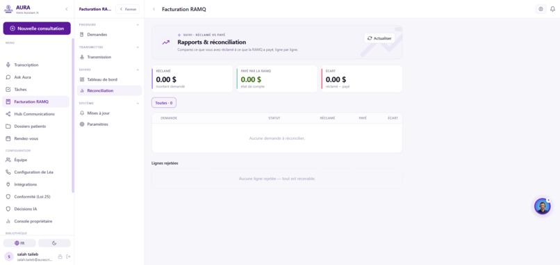
Task: Click the Facturation RAMQ sidebar icon
Action: 8,102
